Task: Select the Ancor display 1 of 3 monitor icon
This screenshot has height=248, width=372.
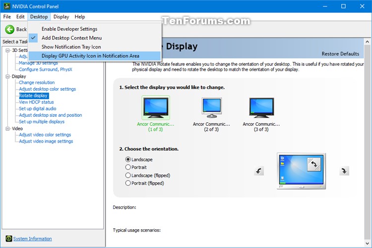Action: pyautogui.click(x=156, y=108)
